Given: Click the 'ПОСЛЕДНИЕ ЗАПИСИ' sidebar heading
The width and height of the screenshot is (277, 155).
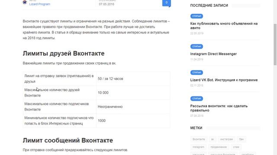Looking at the screenshot, I should coord(209,6).
